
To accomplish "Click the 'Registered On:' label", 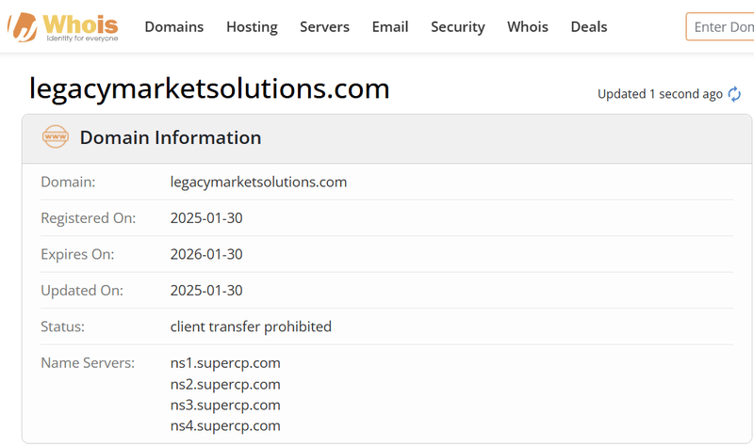I will tap(88, 218).
